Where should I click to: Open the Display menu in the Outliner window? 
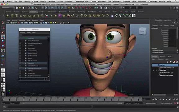click(22, 33)
